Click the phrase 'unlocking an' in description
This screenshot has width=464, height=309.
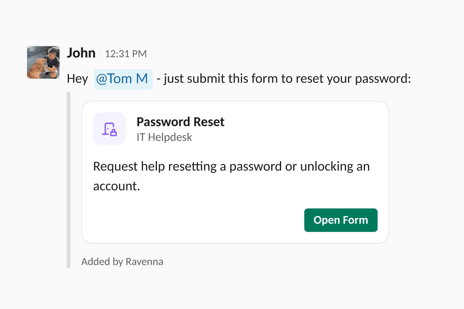pos(335,166)
